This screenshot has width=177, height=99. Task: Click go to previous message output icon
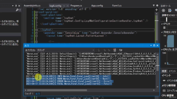click(105, 50)
